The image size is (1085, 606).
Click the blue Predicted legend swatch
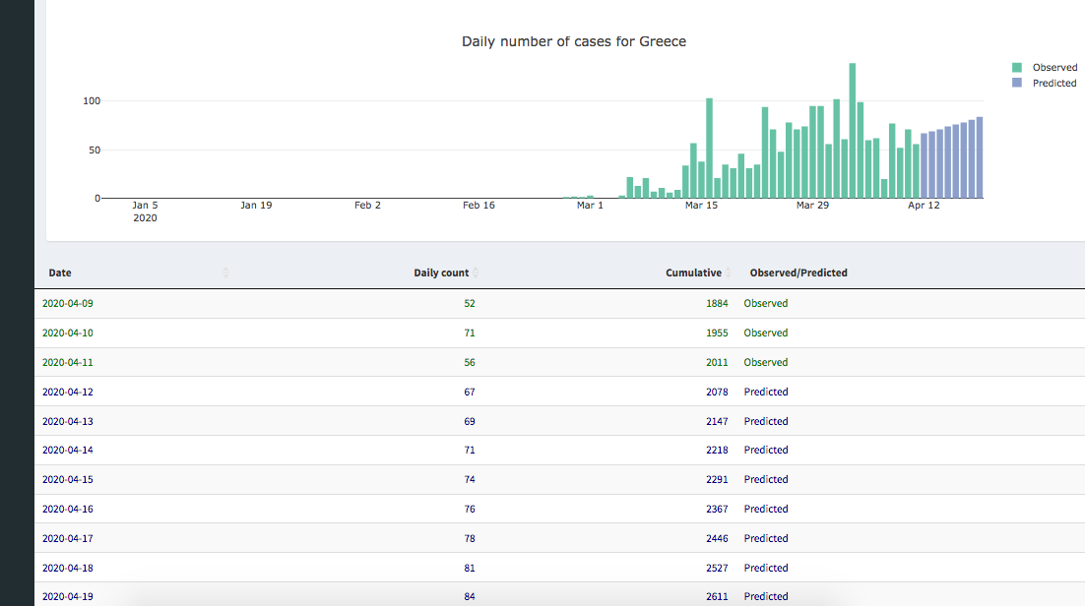(1017, 84)
